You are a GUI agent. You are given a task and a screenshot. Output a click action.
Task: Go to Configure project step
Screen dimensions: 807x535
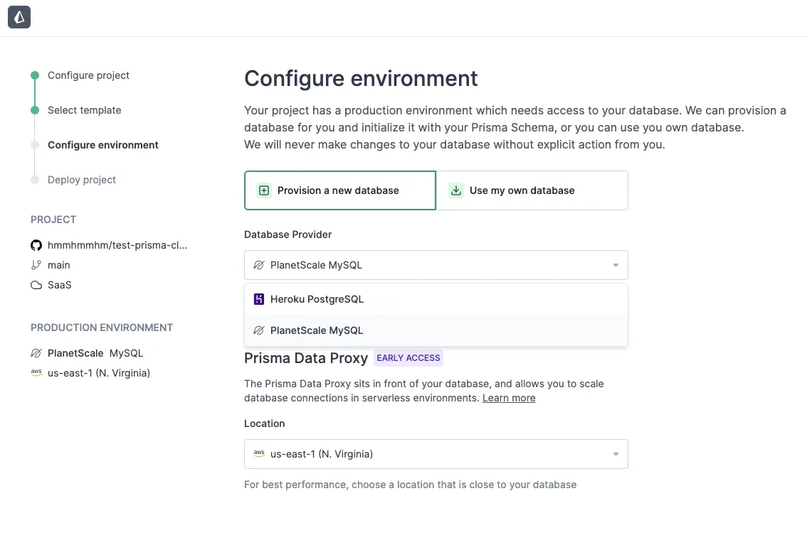88,75
